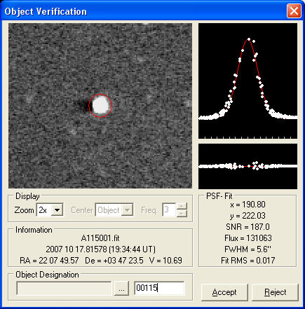
Task: Click the 00115 designation input field
Action: (x=159, y=288)
